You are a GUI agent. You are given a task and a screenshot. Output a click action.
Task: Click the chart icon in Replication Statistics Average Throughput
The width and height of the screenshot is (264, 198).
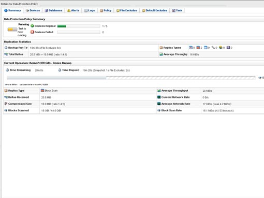coord(161,54)
